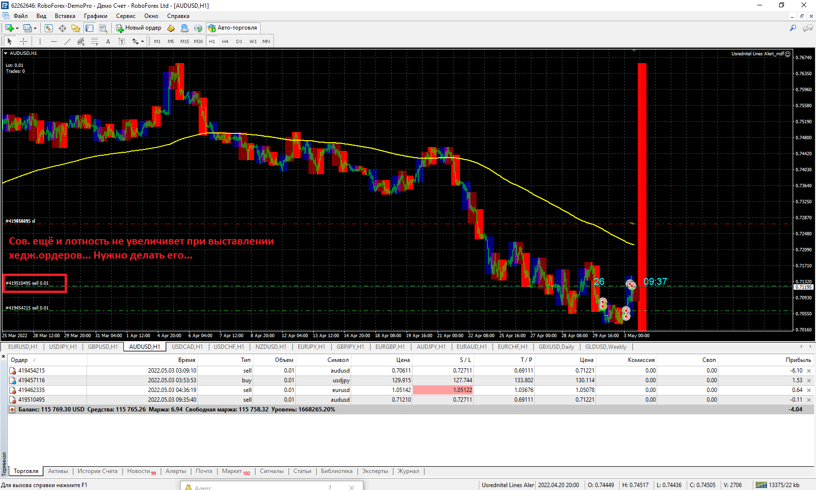Viewport: 816px width, 490px height.
Task: Open the Вставка menu
Action: pos(65,16)
